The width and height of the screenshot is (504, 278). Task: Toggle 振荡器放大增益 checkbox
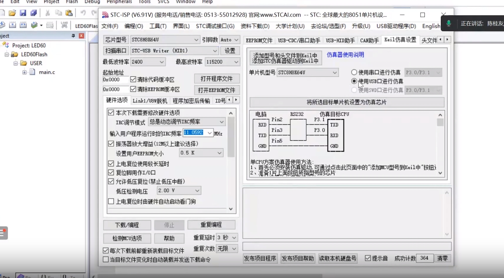(111, 144)
